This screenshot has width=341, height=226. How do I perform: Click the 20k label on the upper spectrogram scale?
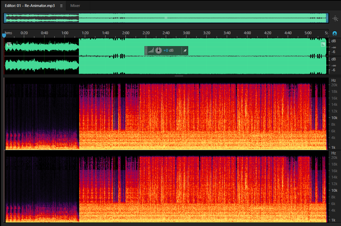(x=334, y=85)
